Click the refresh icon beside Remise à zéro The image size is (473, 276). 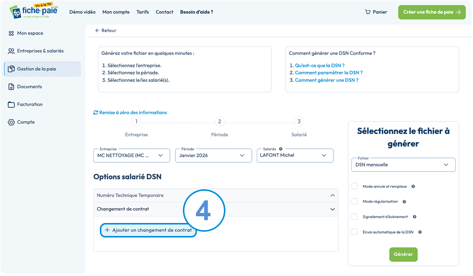[96, 113]
